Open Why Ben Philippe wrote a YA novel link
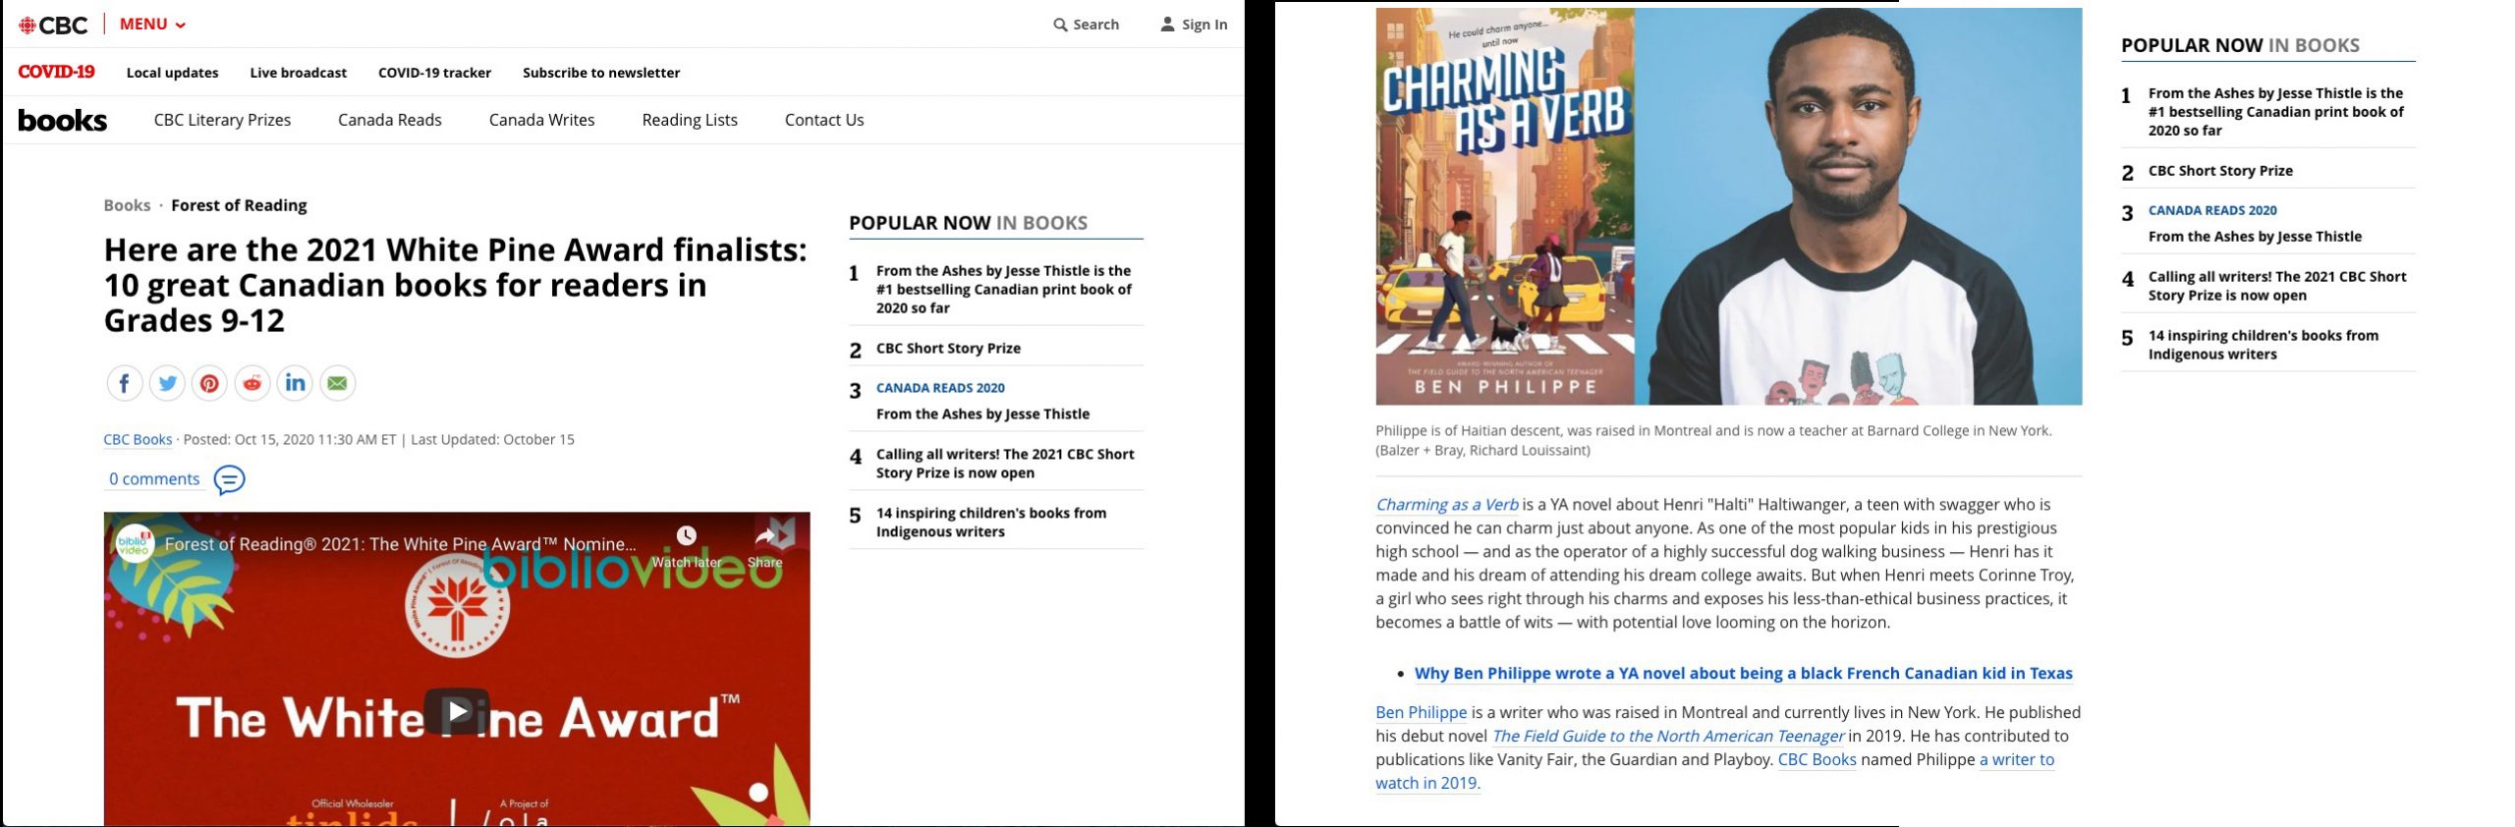This screenshot has height=827, width=2515. pyautogui.click(x=1743, y=673)
